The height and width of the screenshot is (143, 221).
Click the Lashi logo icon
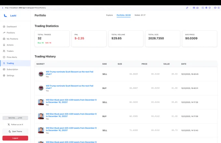pos(5,16)
